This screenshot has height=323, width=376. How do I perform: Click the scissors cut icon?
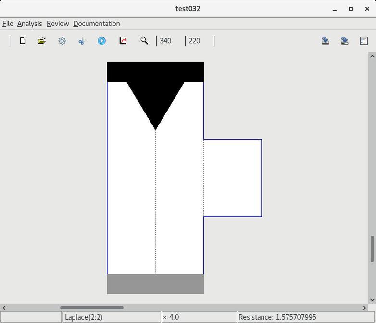pyautogui.click(x=82, y=41)
